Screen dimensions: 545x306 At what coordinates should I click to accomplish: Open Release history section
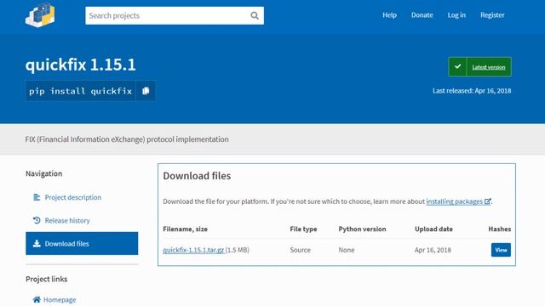pos(67,220)
